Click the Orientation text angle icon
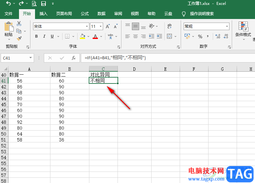 tap(152, 26)
